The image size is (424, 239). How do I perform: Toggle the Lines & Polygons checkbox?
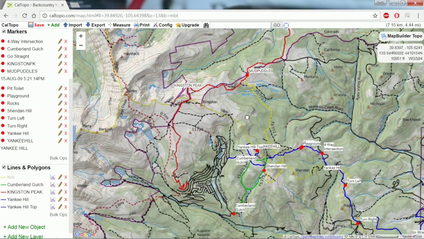tap(4, 167)
